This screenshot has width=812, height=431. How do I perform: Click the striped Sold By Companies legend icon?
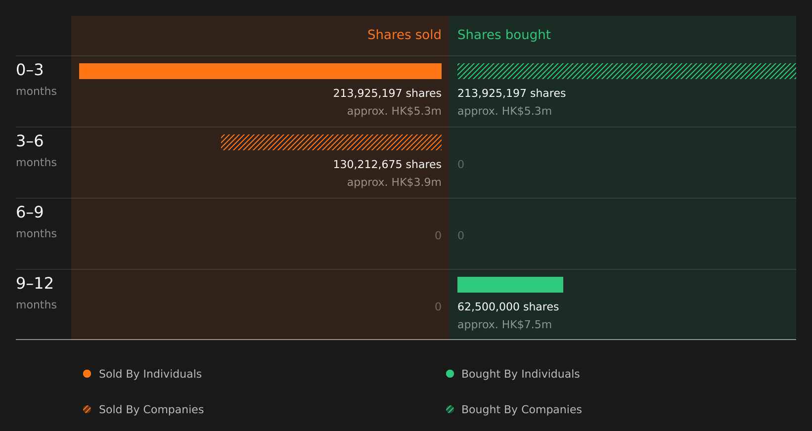tap(87, 409)
